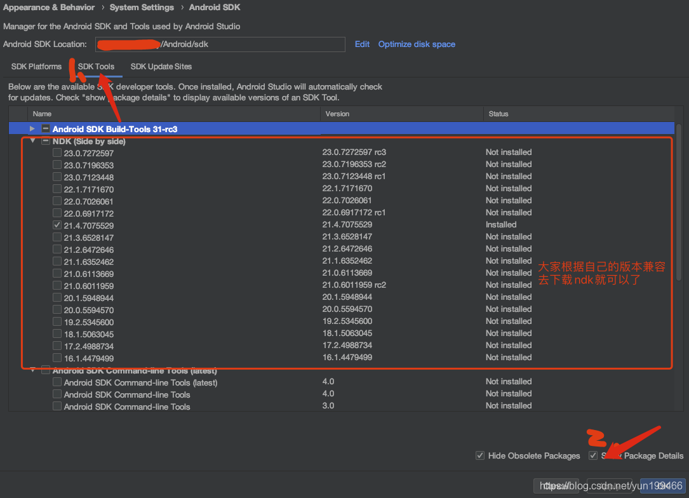Check NDK 16.1.4479499
689x498 pixels.
pos(57,358)
